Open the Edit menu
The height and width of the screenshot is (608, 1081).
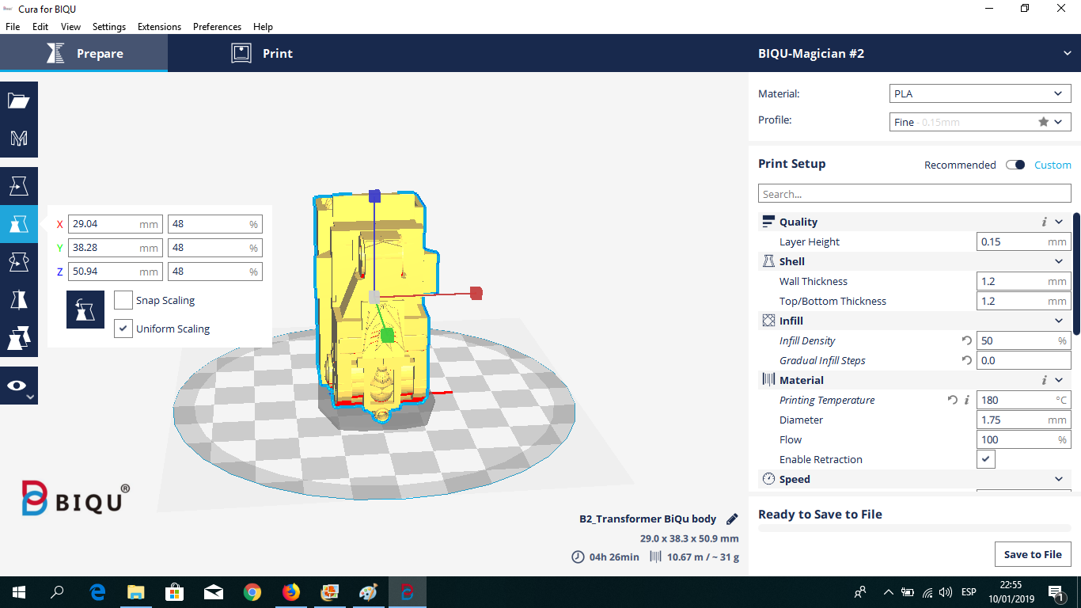point(40,26)
